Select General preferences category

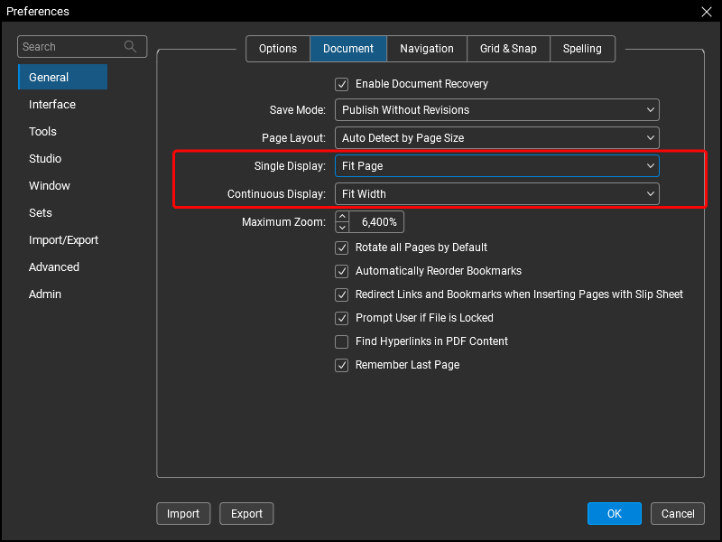point(62,77)
